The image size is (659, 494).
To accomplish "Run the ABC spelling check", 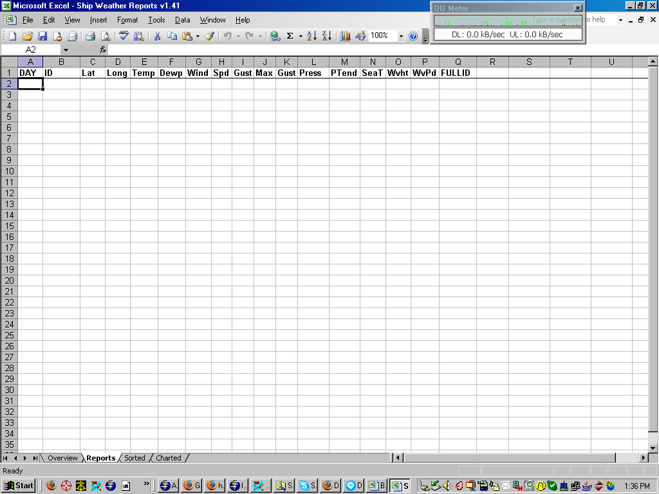I will (124, 36).
